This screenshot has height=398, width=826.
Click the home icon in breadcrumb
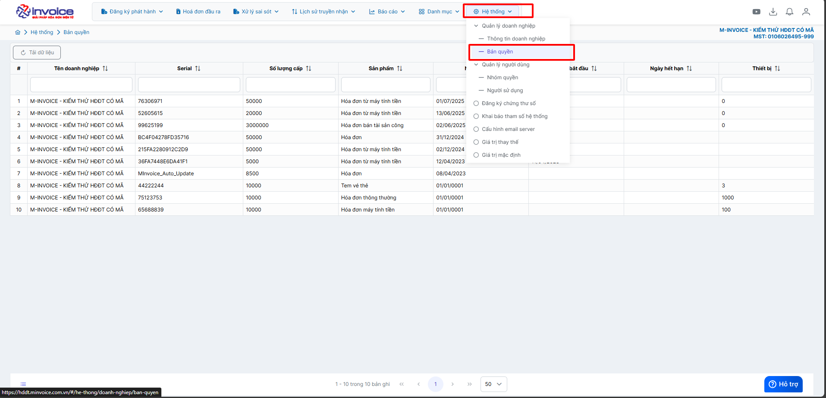[18, 32]
